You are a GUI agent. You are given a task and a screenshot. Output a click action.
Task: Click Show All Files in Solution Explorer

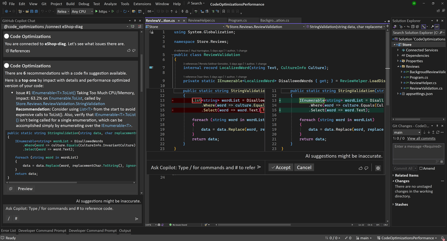(417, 26)
